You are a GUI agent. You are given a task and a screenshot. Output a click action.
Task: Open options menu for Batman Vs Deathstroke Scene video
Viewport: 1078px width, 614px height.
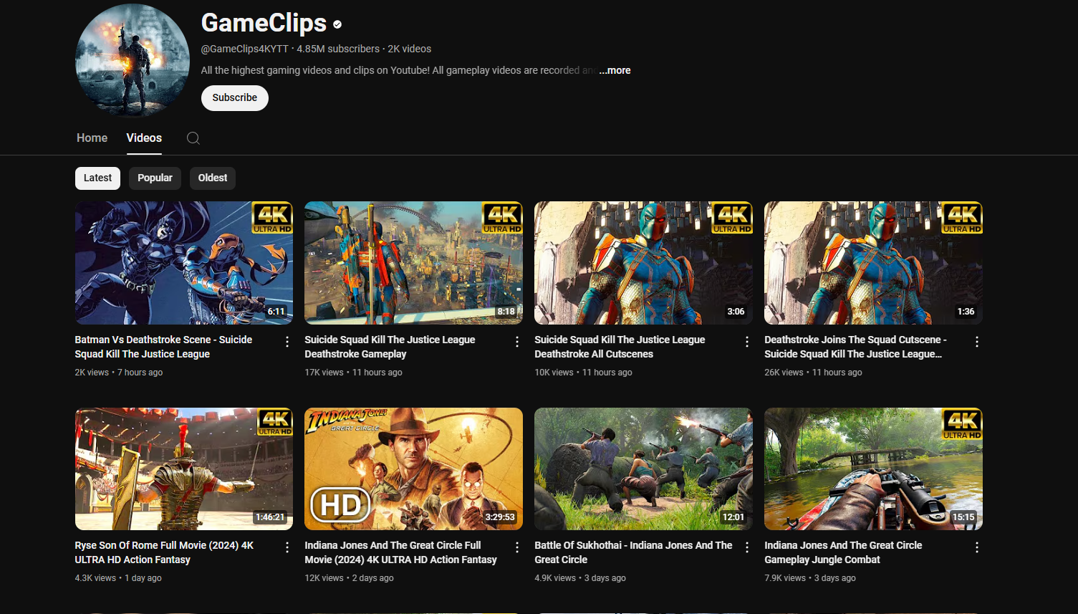point(287,342)
